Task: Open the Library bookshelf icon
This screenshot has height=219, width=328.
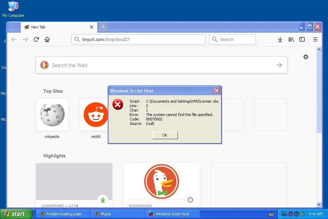Action: (x=291, y=39)
